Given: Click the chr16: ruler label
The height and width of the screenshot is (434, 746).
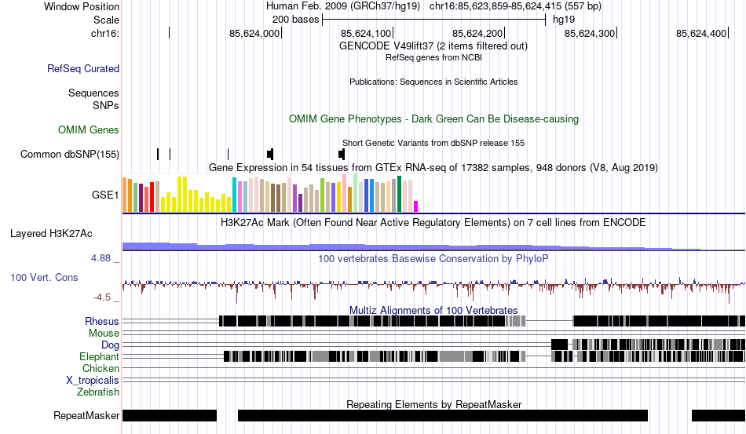Looking at the screenshot, I should [x=105, y=33].
